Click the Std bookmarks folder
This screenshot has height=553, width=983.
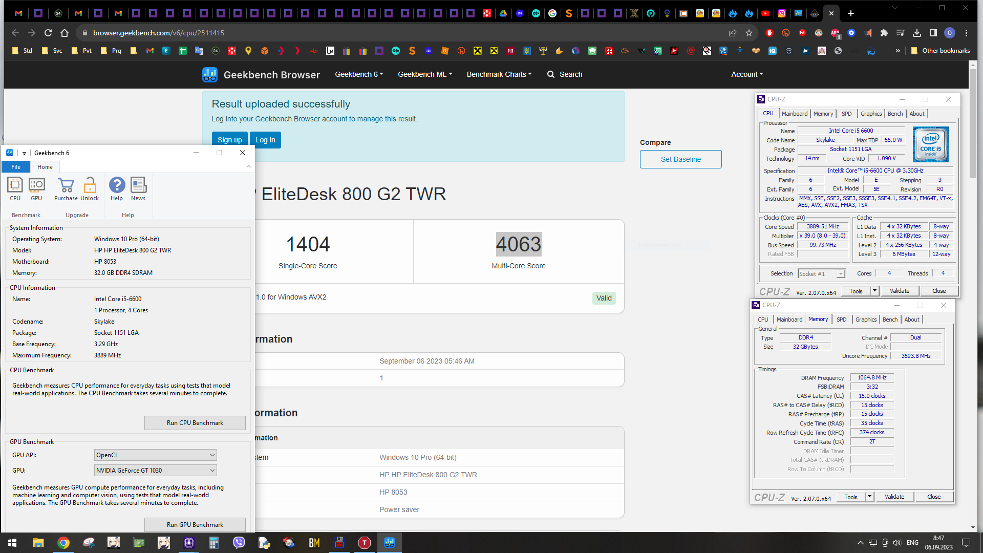point(23,51)
